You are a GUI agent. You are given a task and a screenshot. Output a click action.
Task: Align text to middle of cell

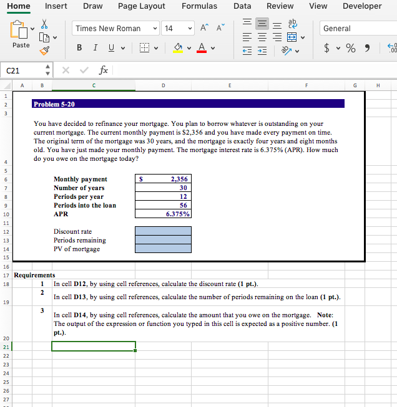point(262,24)
